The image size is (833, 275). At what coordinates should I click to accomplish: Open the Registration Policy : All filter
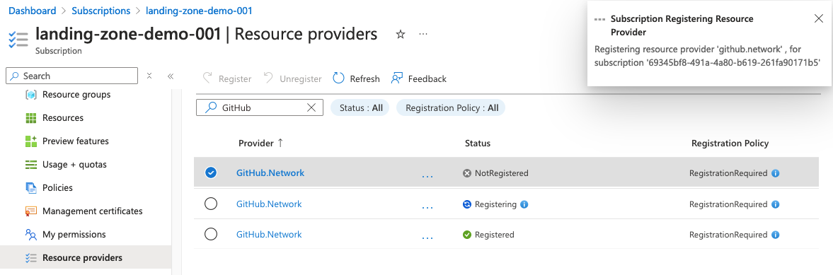[x=451, y=107]
